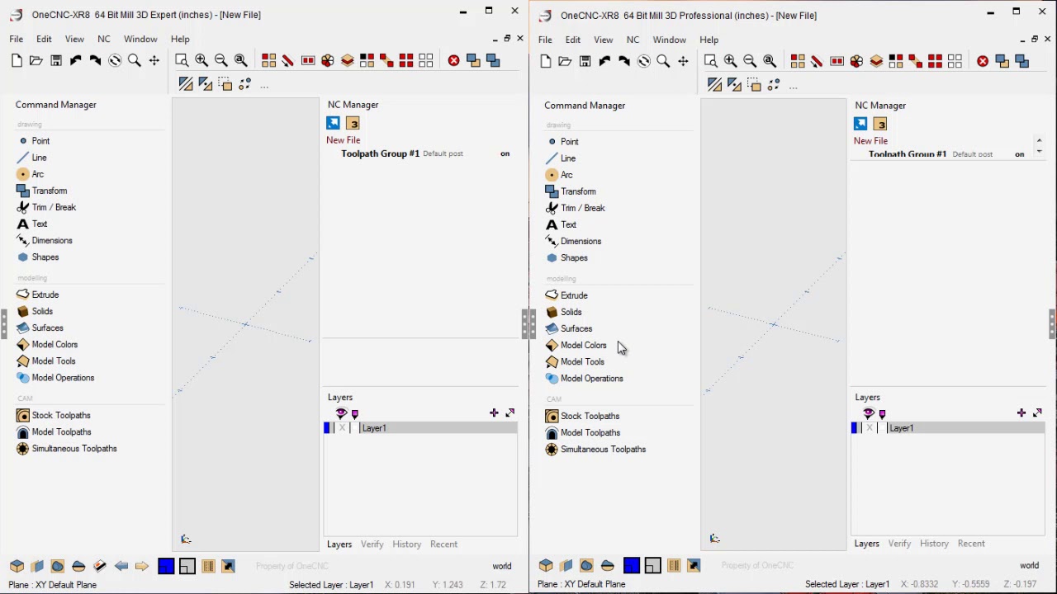1057x594 pixels.
Task: Expand toolbar overflow dots in Expert window
Action: [264, 86]
